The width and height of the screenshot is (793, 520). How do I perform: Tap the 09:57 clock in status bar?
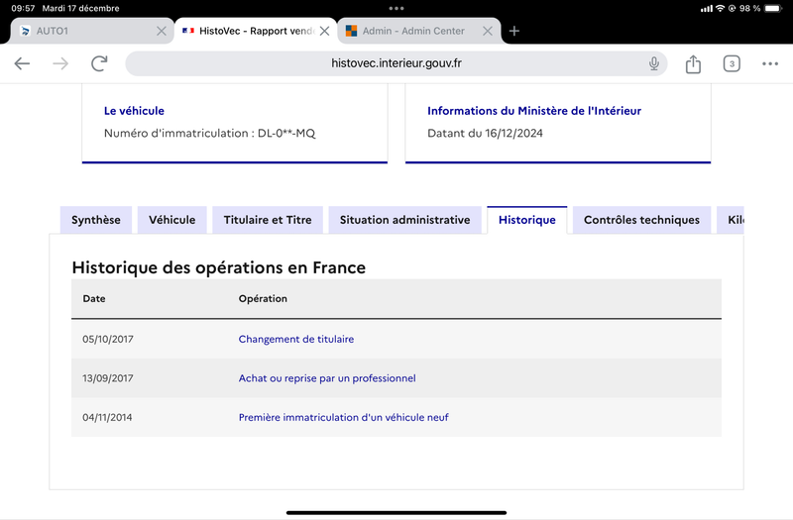click(23, 8)
